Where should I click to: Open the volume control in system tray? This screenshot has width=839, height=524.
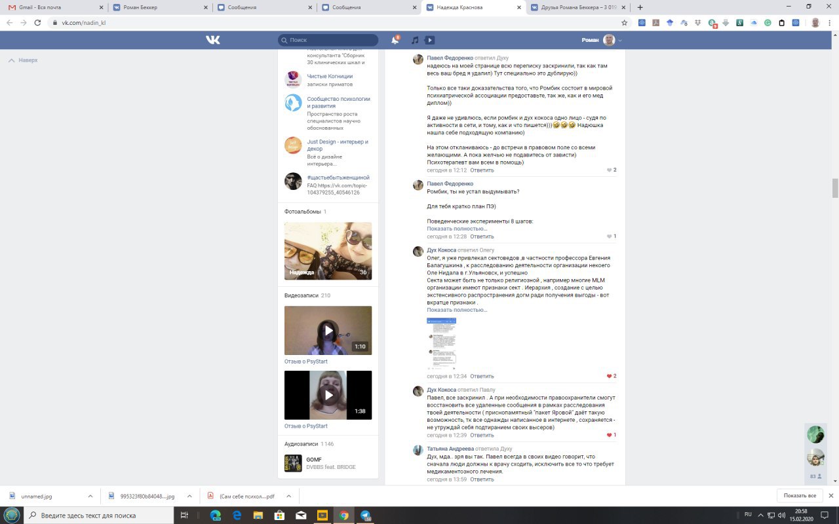point(781,515)
